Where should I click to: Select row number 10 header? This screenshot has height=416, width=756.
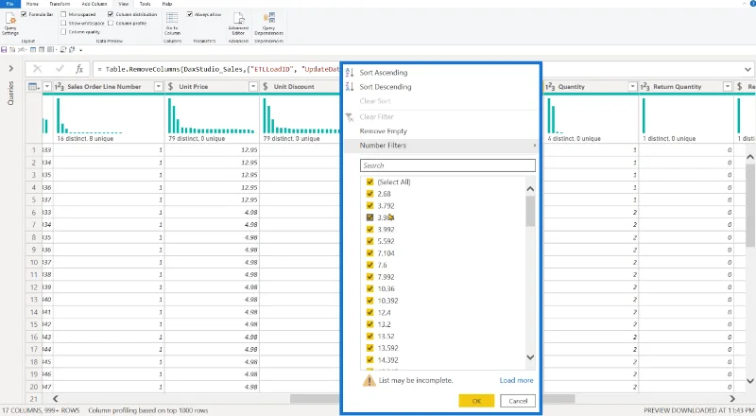[x=34, y=263]
